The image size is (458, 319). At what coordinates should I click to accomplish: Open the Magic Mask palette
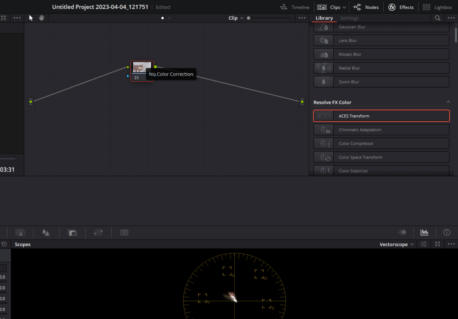point(20,233)
